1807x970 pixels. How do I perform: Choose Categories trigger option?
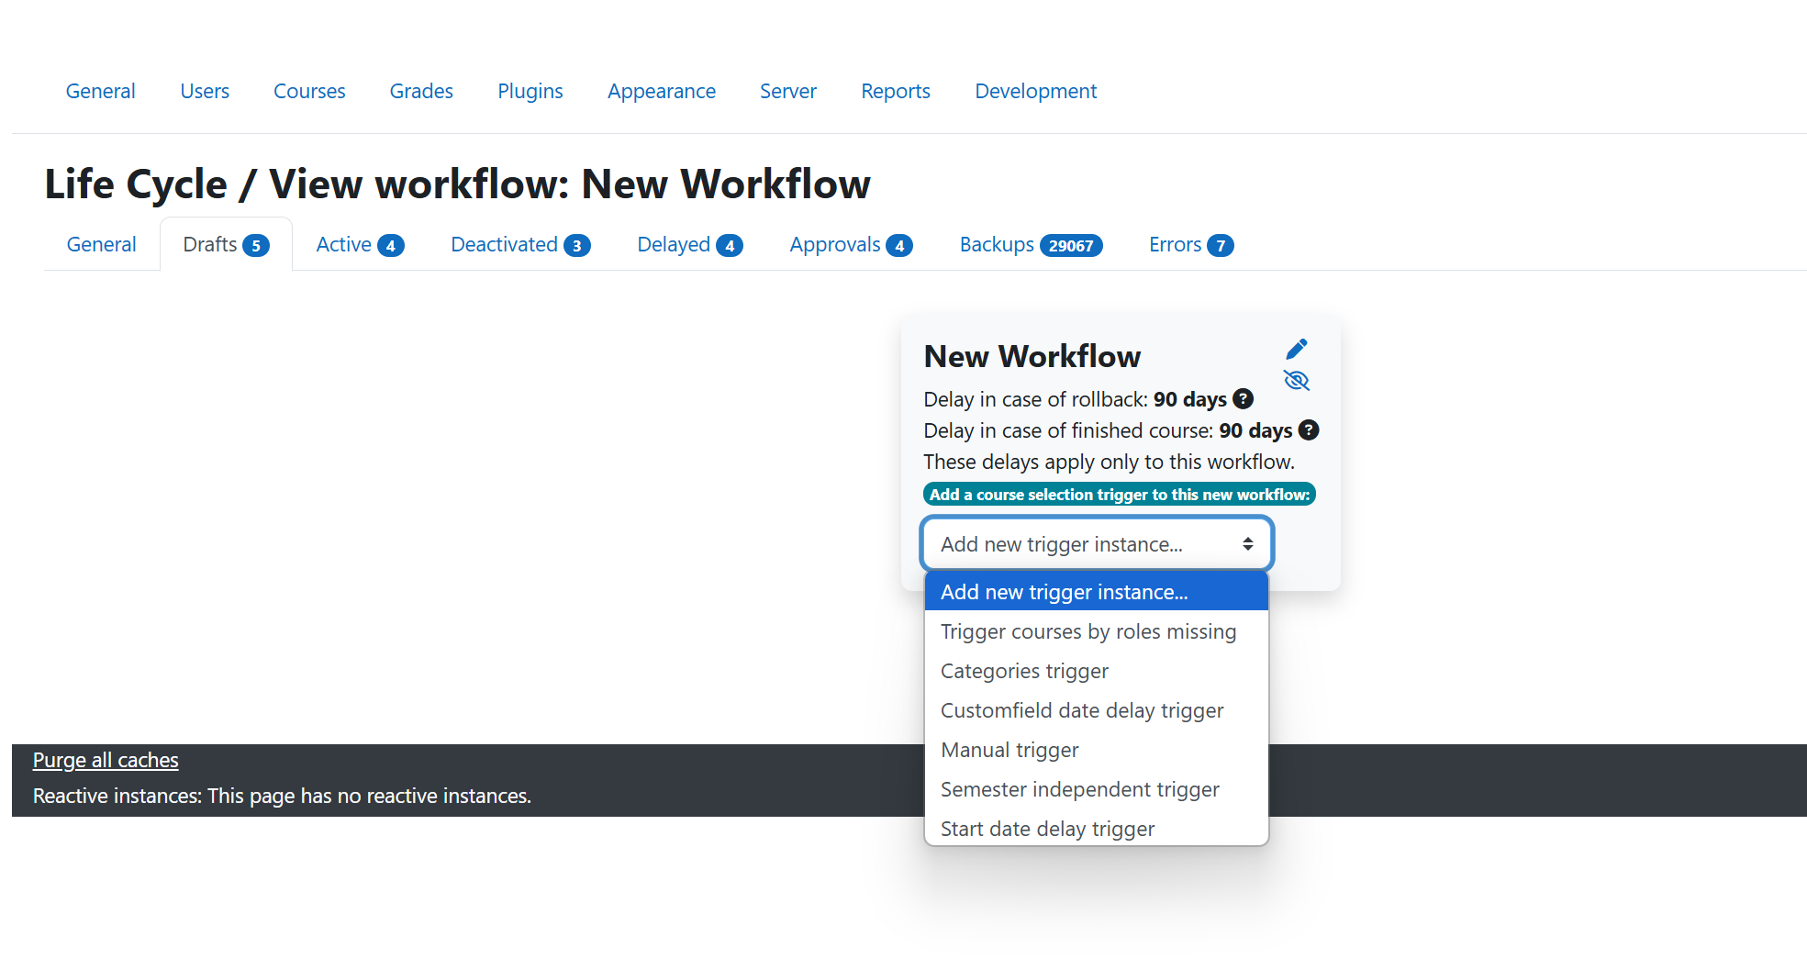tap(1024, 671)
